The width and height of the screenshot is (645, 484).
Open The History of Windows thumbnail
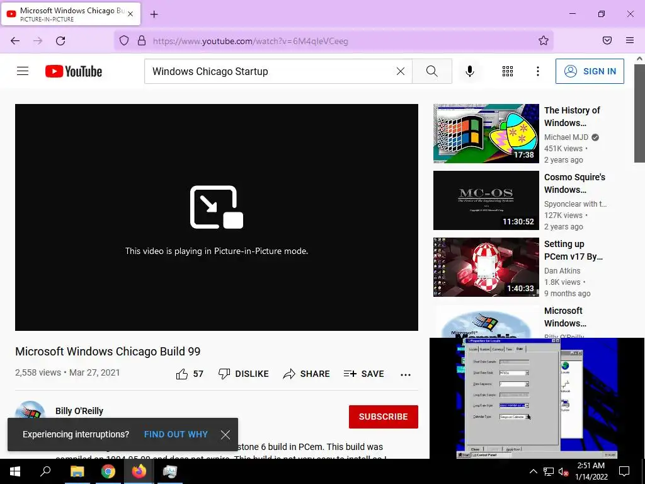point(486,134)
